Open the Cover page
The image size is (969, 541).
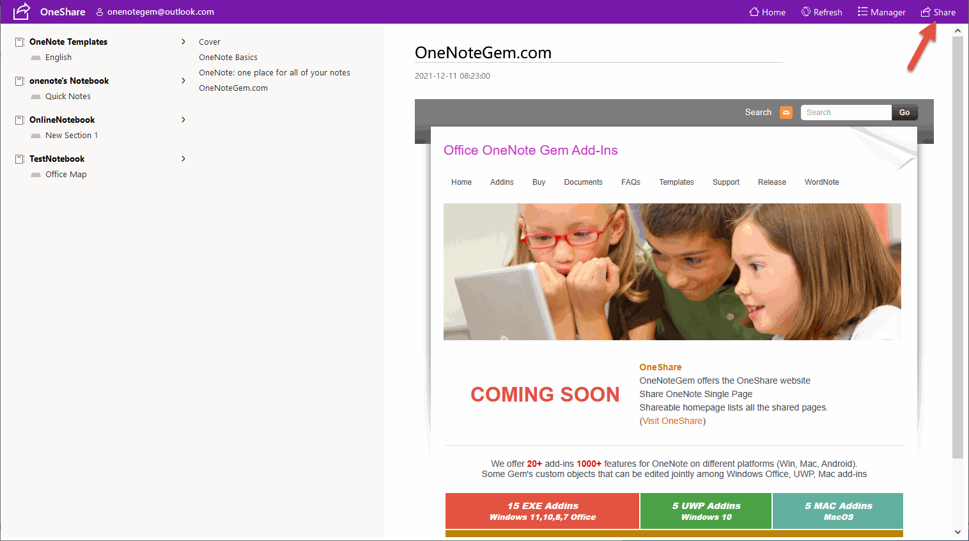coord(210,42)
